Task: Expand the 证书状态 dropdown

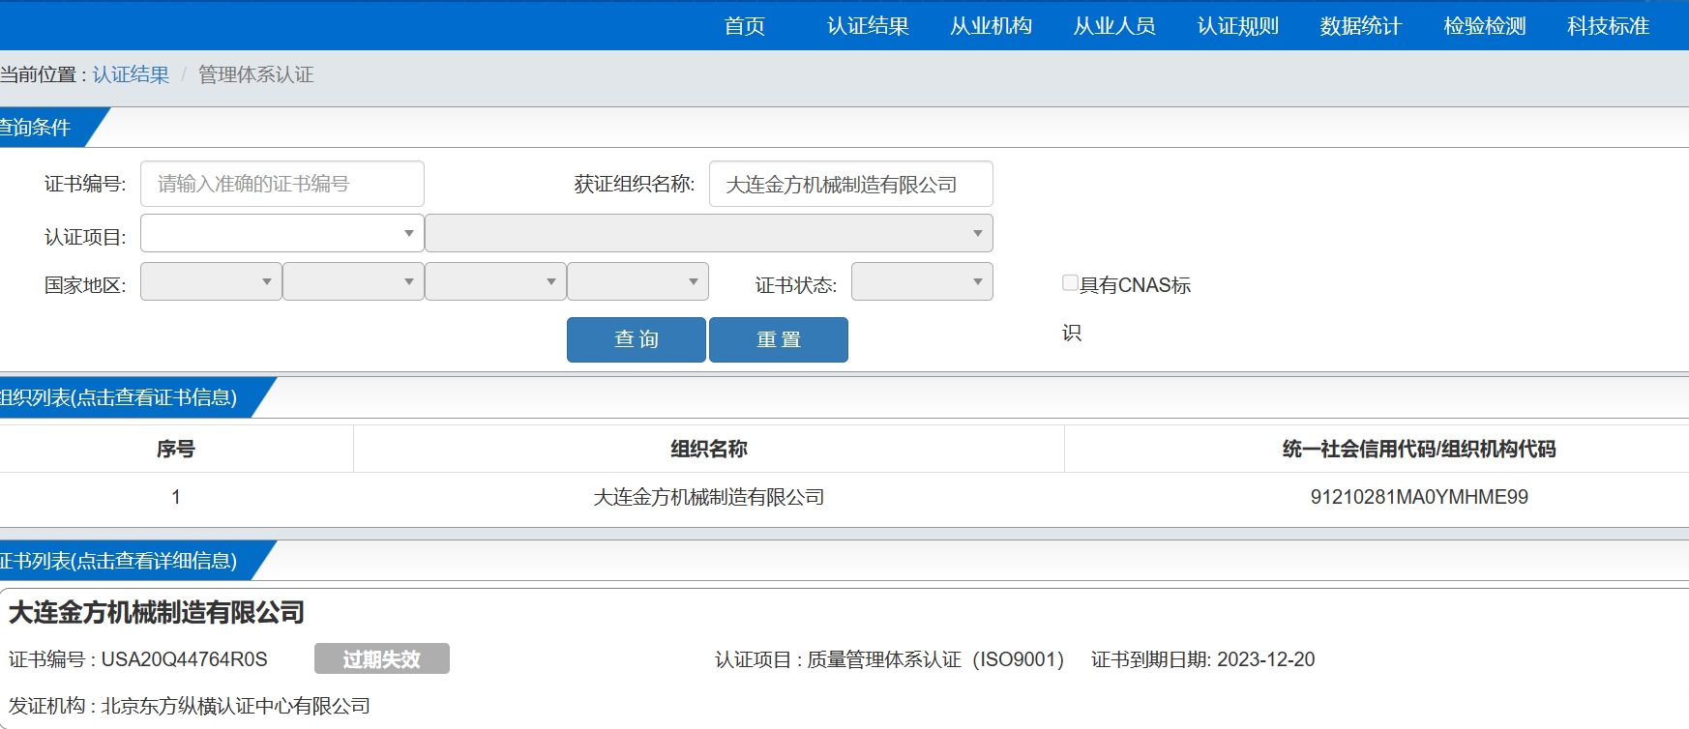Action: pyautogui.click(x=922, y=281)
